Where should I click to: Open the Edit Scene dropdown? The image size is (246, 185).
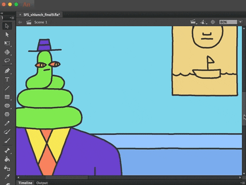pos(193,22)
